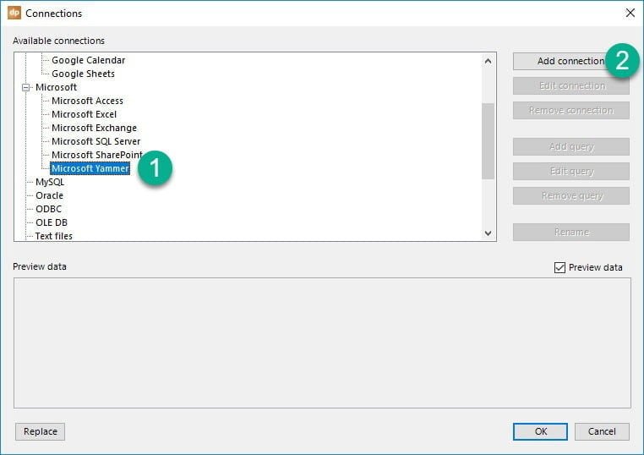The height and width of the screenshot is (455, 644).
Task: Click the scroll up arrow in connections list
Action: coord(488,61)
